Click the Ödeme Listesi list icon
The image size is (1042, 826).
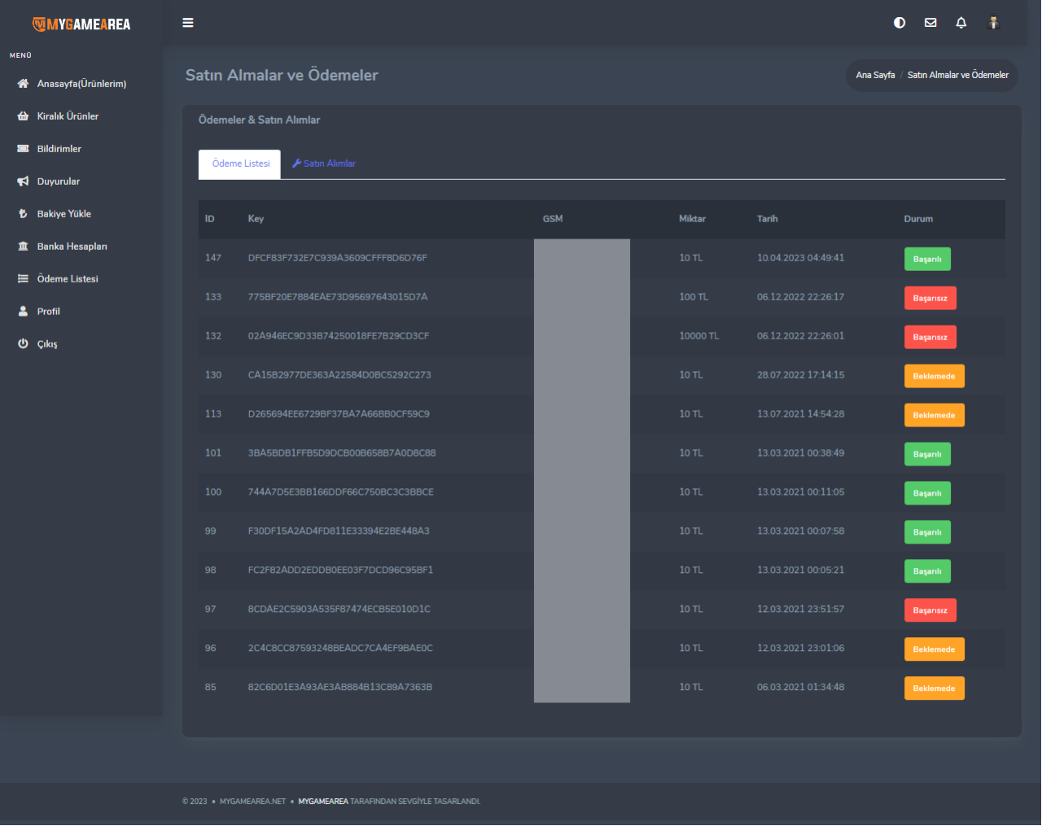[x=23, y=279]
